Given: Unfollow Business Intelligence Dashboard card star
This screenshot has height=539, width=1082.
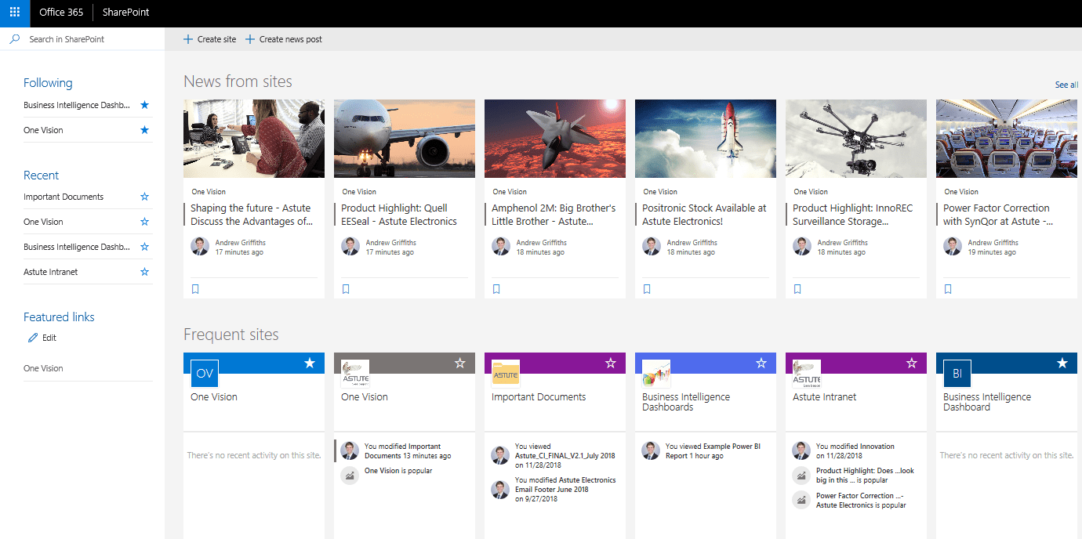Looking at the screenshot, I should (x=1062, y=363).
